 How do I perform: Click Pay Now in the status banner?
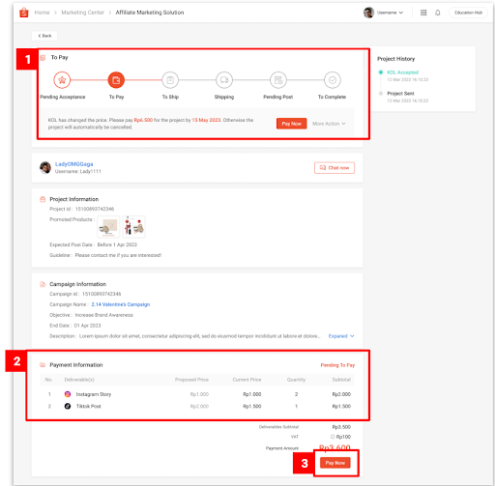click(291, 124)
